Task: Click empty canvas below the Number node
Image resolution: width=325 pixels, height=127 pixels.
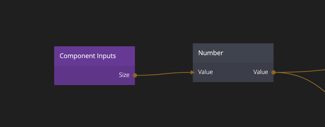Action: click(233, 105)
